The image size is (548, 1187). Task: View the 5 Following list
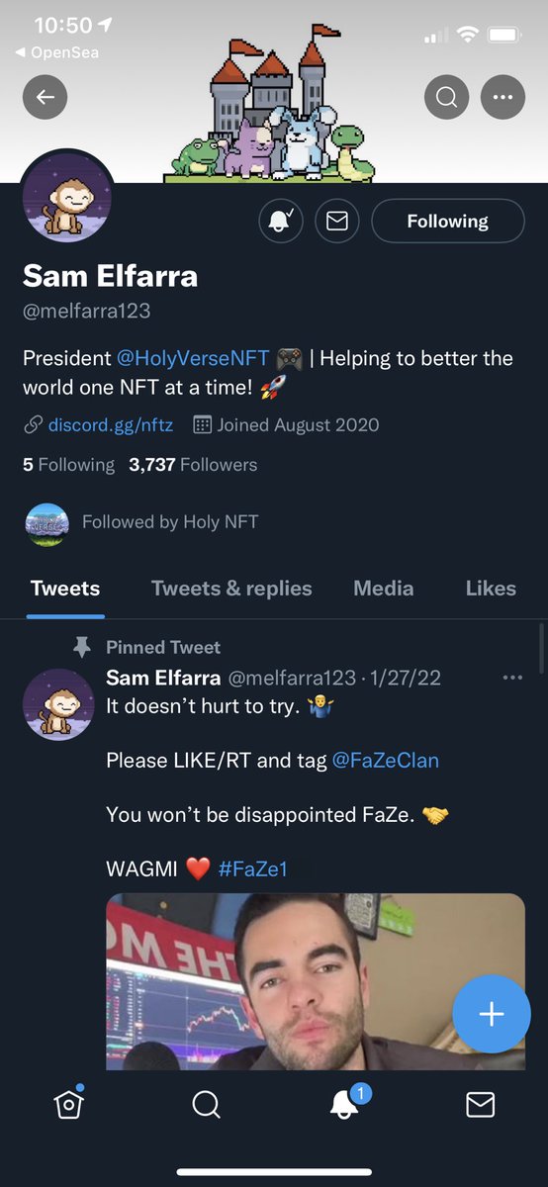pos(68,465)
